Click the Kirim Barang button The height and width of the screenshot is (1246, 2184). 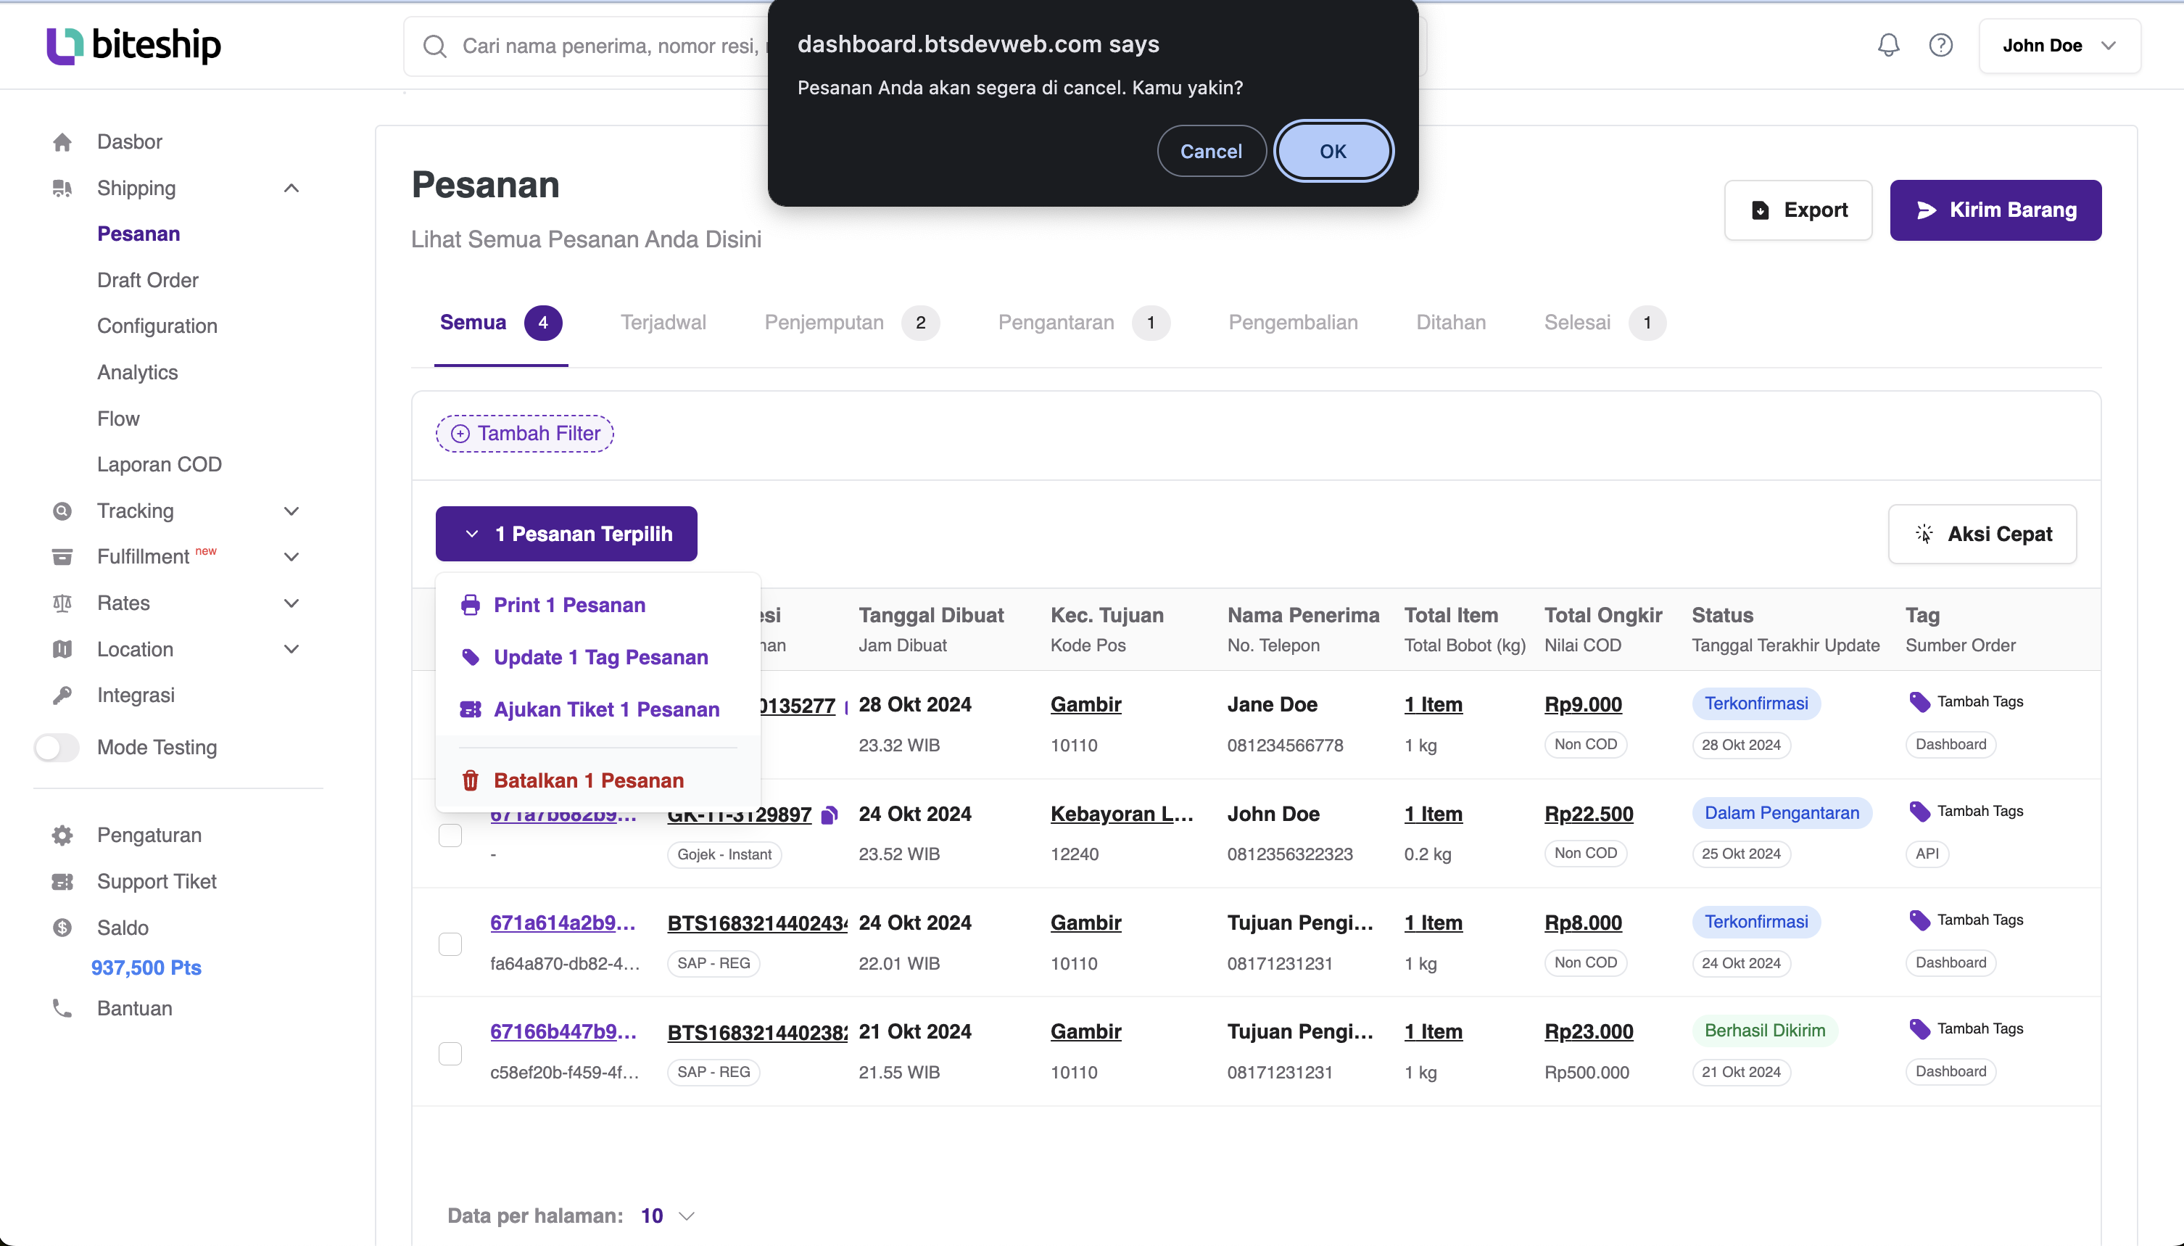coord(1995,210)
